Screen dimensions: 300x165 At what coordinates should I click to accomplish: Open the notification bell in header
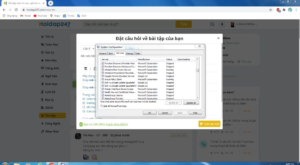[222, 24]
